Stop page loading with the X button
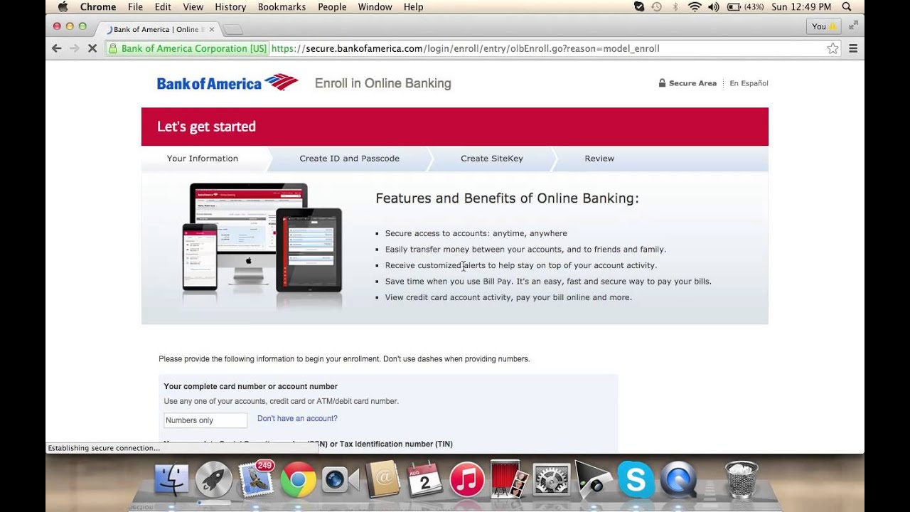This screenshot has width=910, height=512. click(x=92, y=48)
